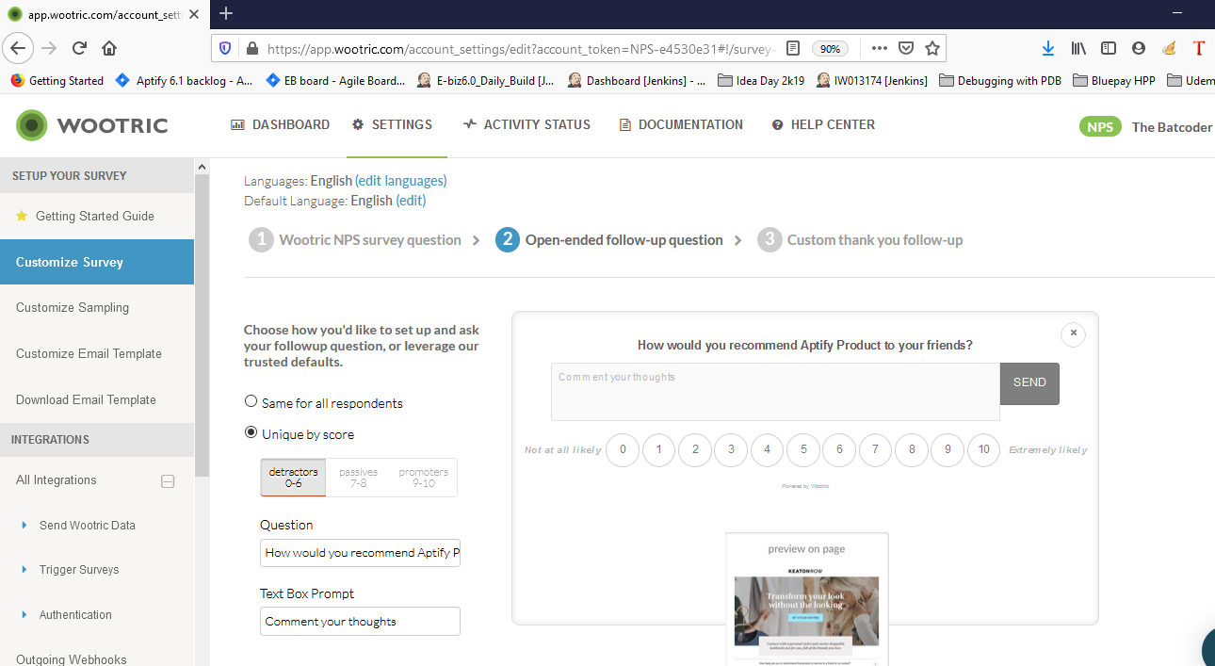
Task: Click the green NPS badge near The Batcoder
Action: point(1099,124)
